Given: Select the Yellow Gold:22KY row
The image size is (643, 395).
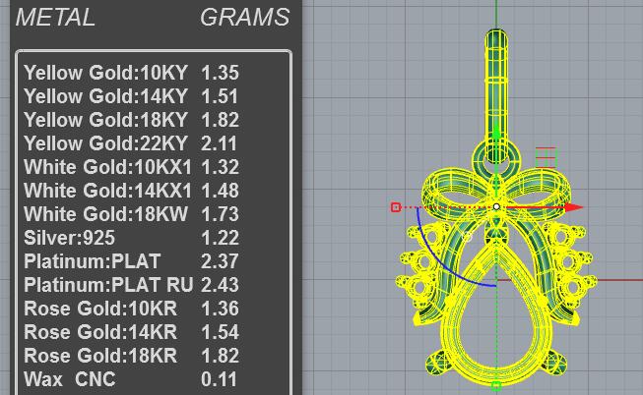Looking at the screenshot, I should point(131,143).
